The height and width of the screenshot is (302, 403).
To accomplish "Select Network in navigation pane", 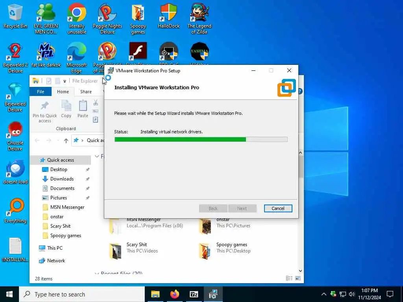I will coord(56,261).
